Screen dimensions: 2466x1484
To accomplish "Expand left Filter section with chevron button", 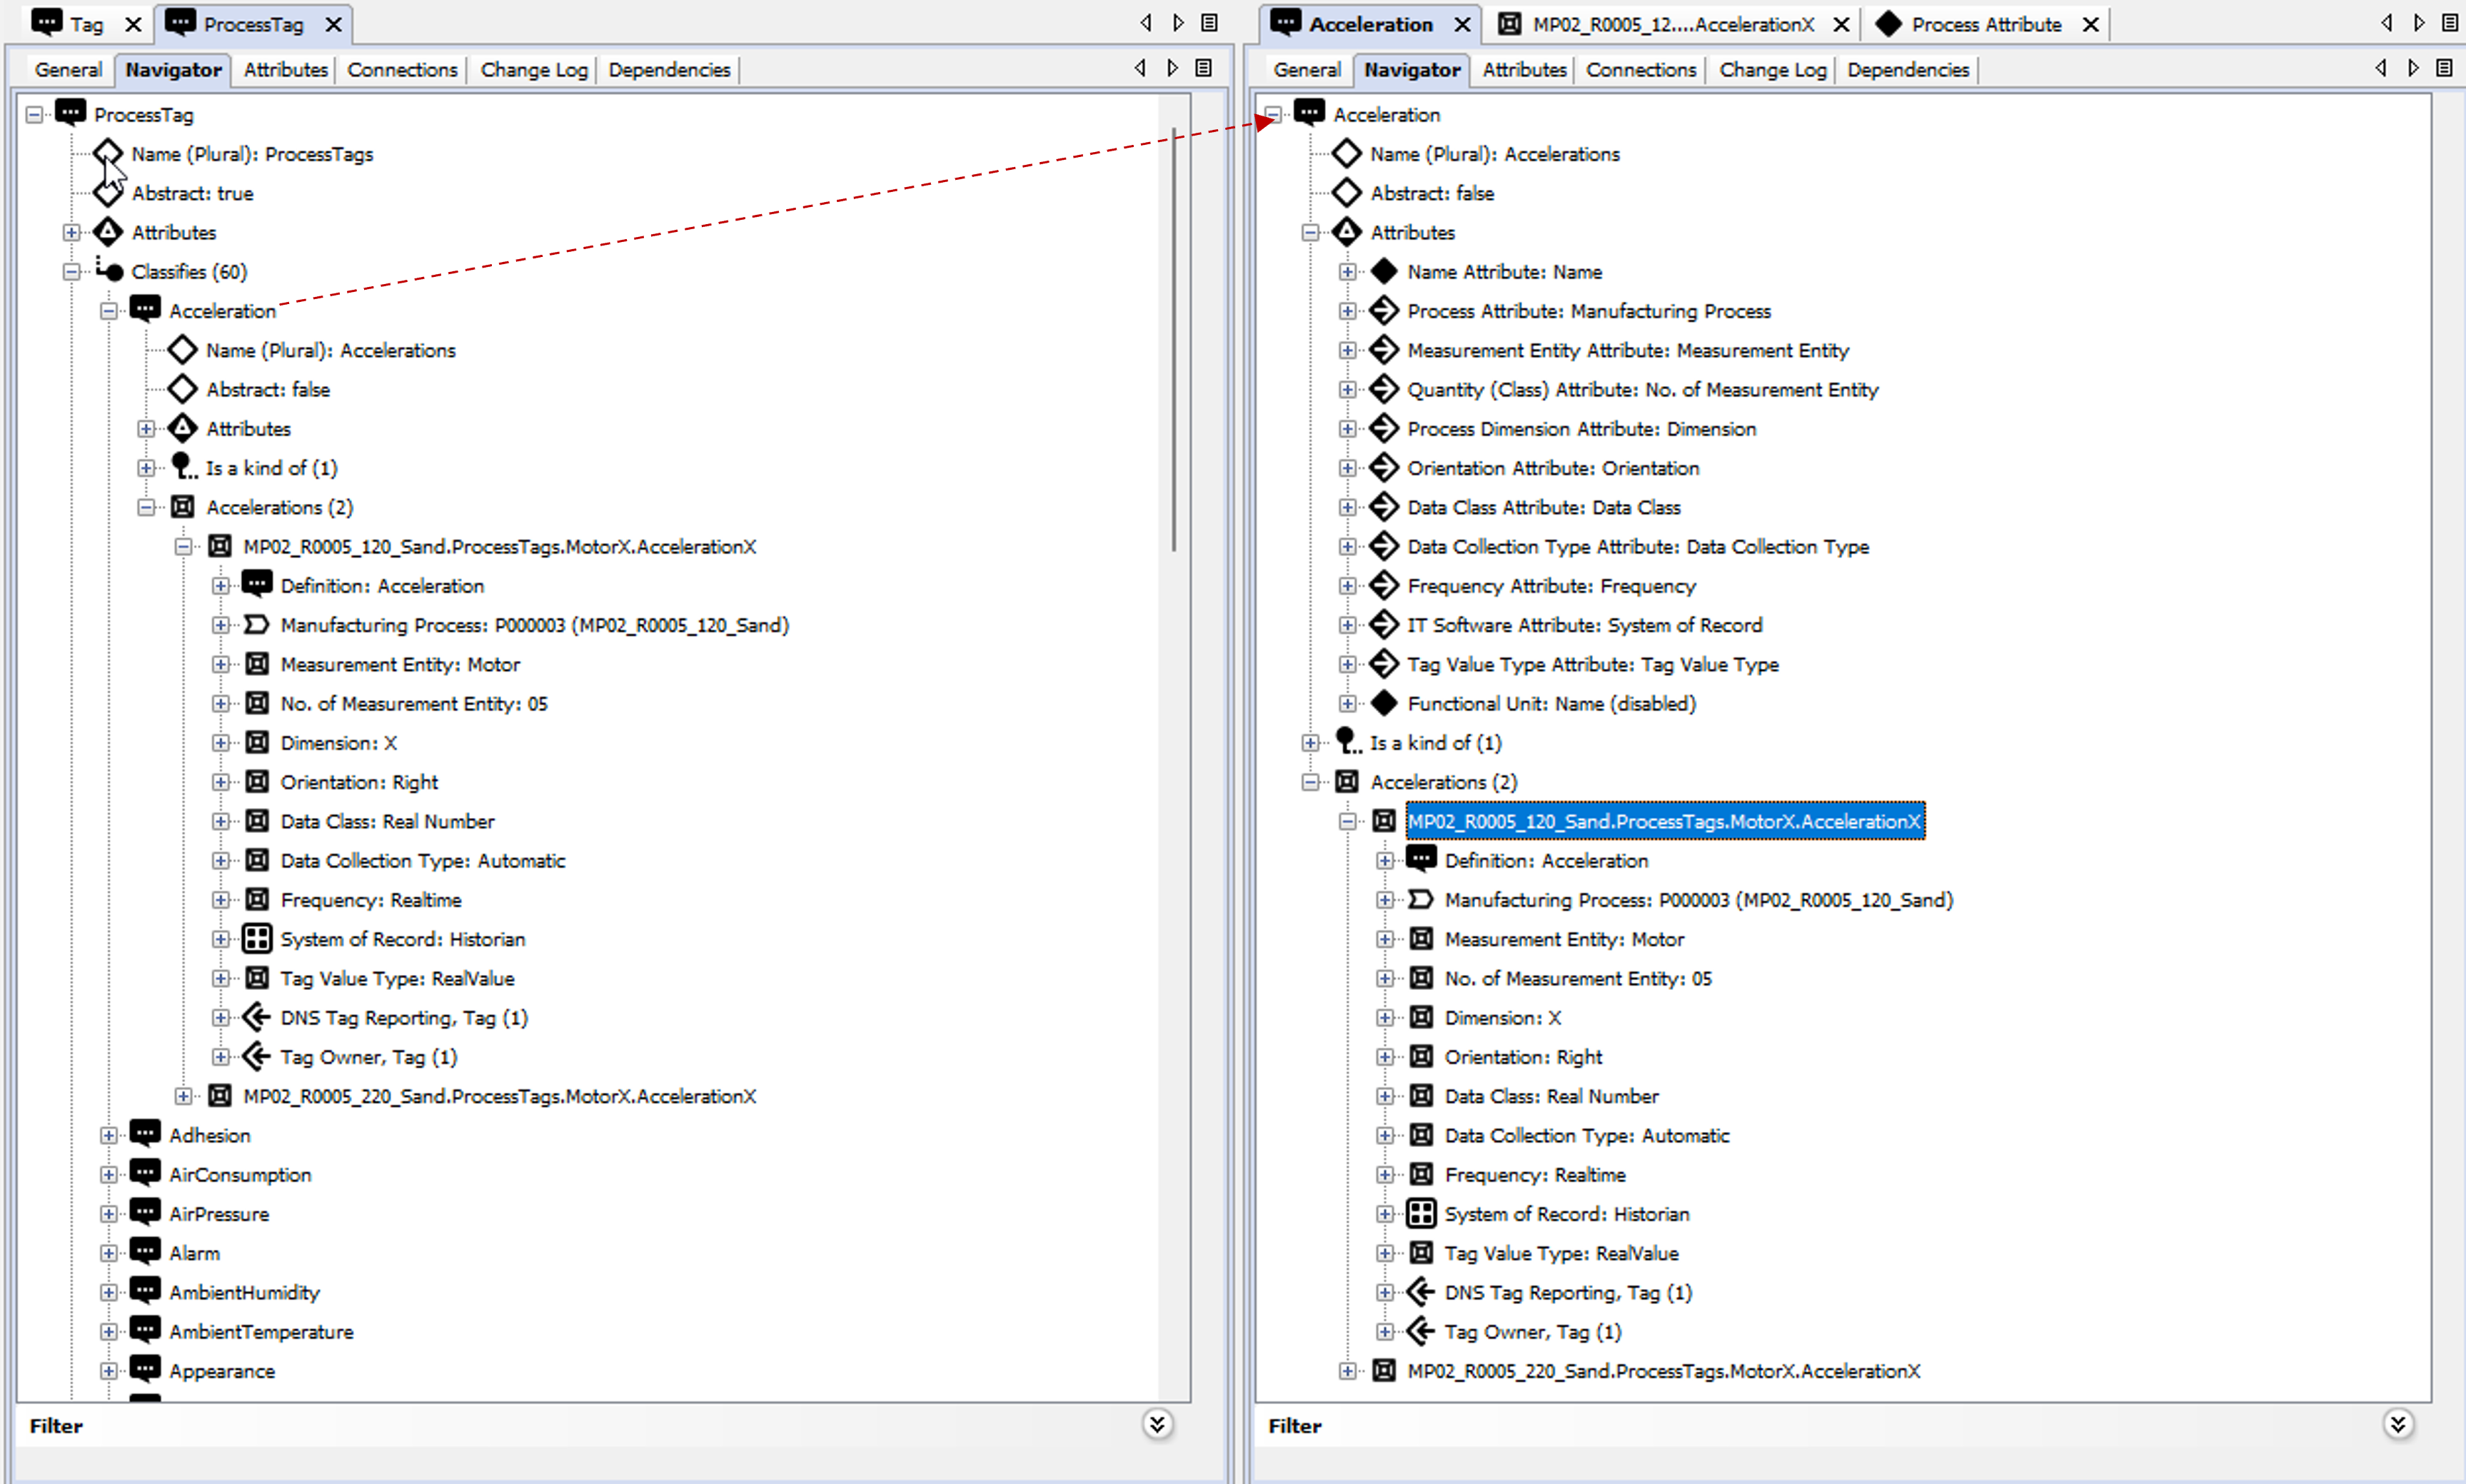I will pyautogui.click(x=1157, y=1424).
